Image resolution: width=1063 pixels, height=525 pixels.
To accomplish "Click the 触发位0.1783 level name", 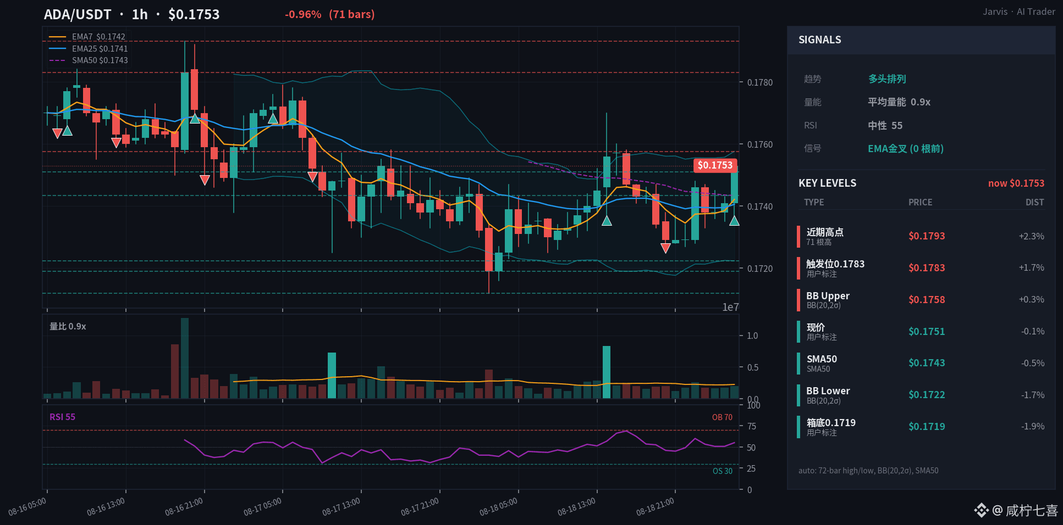I will [835, 264].
